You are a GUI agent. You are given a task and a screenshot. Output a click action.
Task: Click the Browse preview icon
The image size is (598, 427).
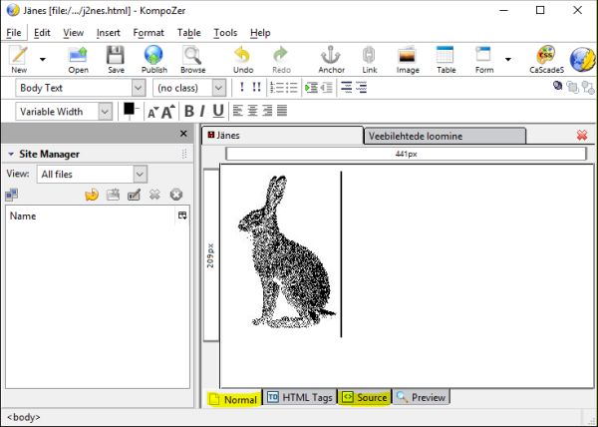click(x=192, y=59)
